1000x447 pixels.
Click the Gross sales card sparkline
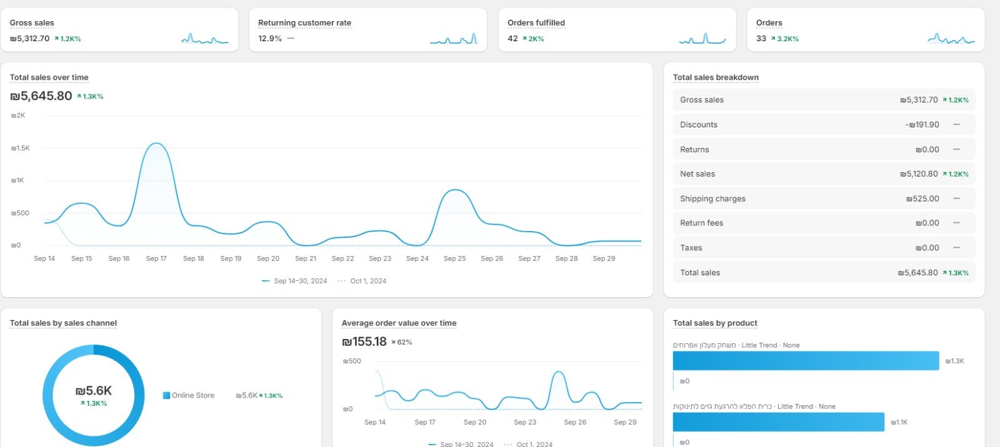204,39
